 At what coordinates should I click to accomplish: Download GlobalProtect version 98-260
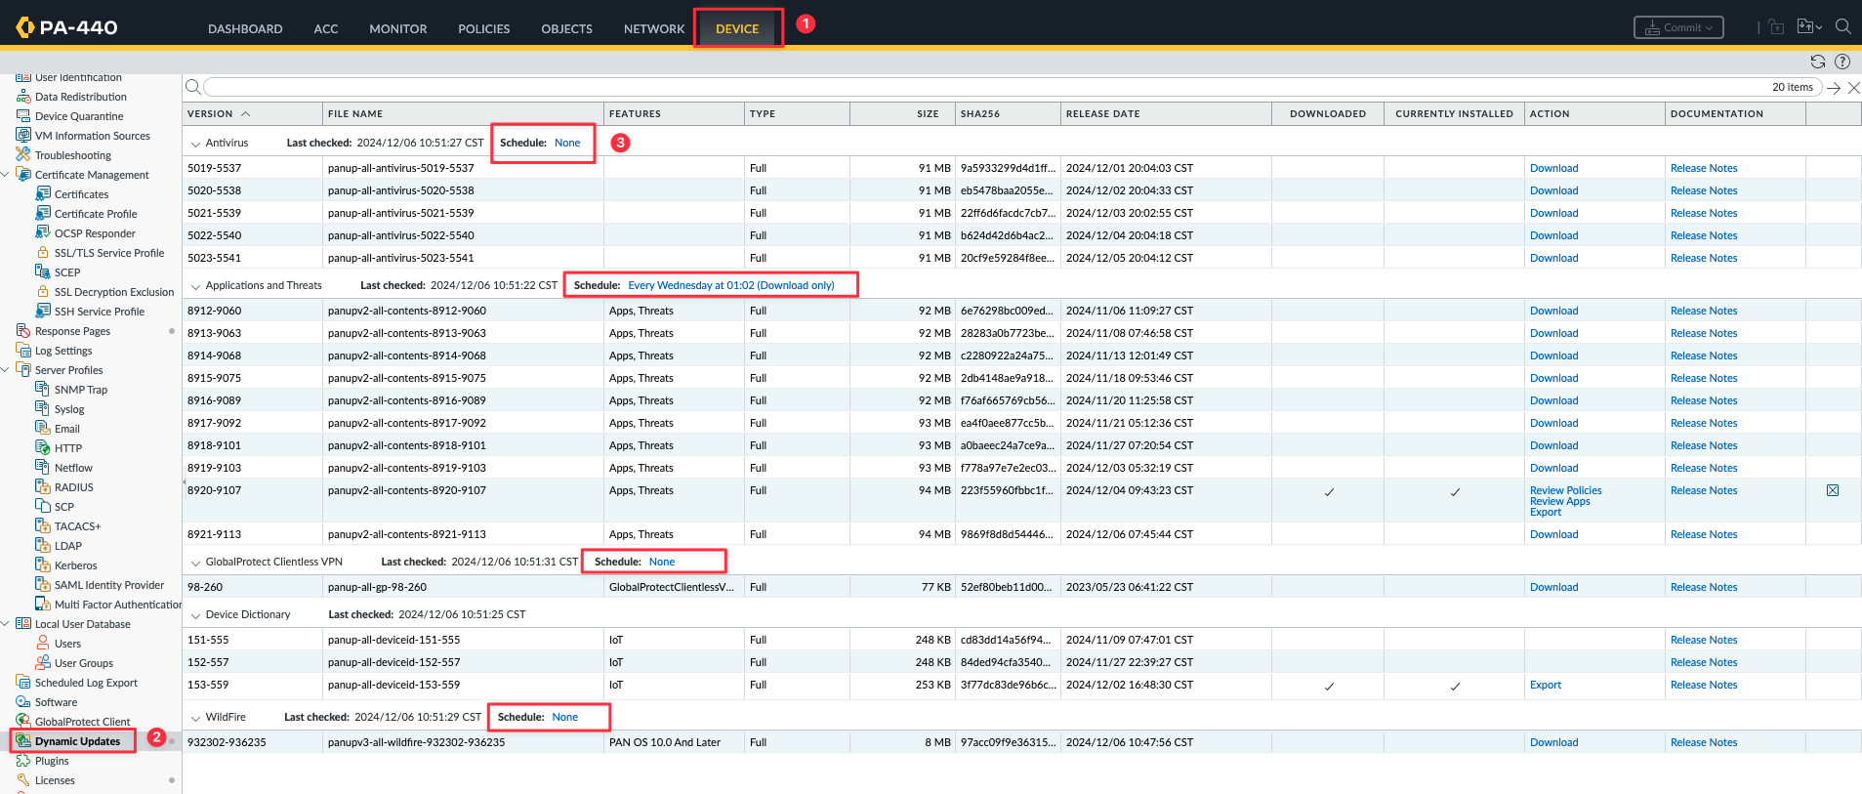coord(1553,587)
